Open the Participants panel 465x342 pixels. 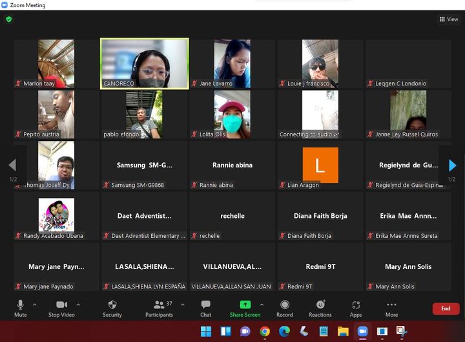[x=159, y=308]
